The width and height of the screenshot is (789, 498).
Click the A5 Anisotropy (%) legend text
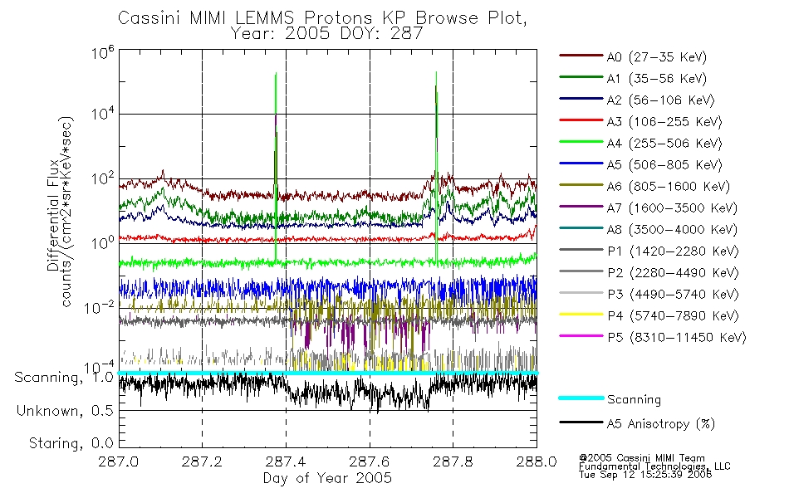661,424
